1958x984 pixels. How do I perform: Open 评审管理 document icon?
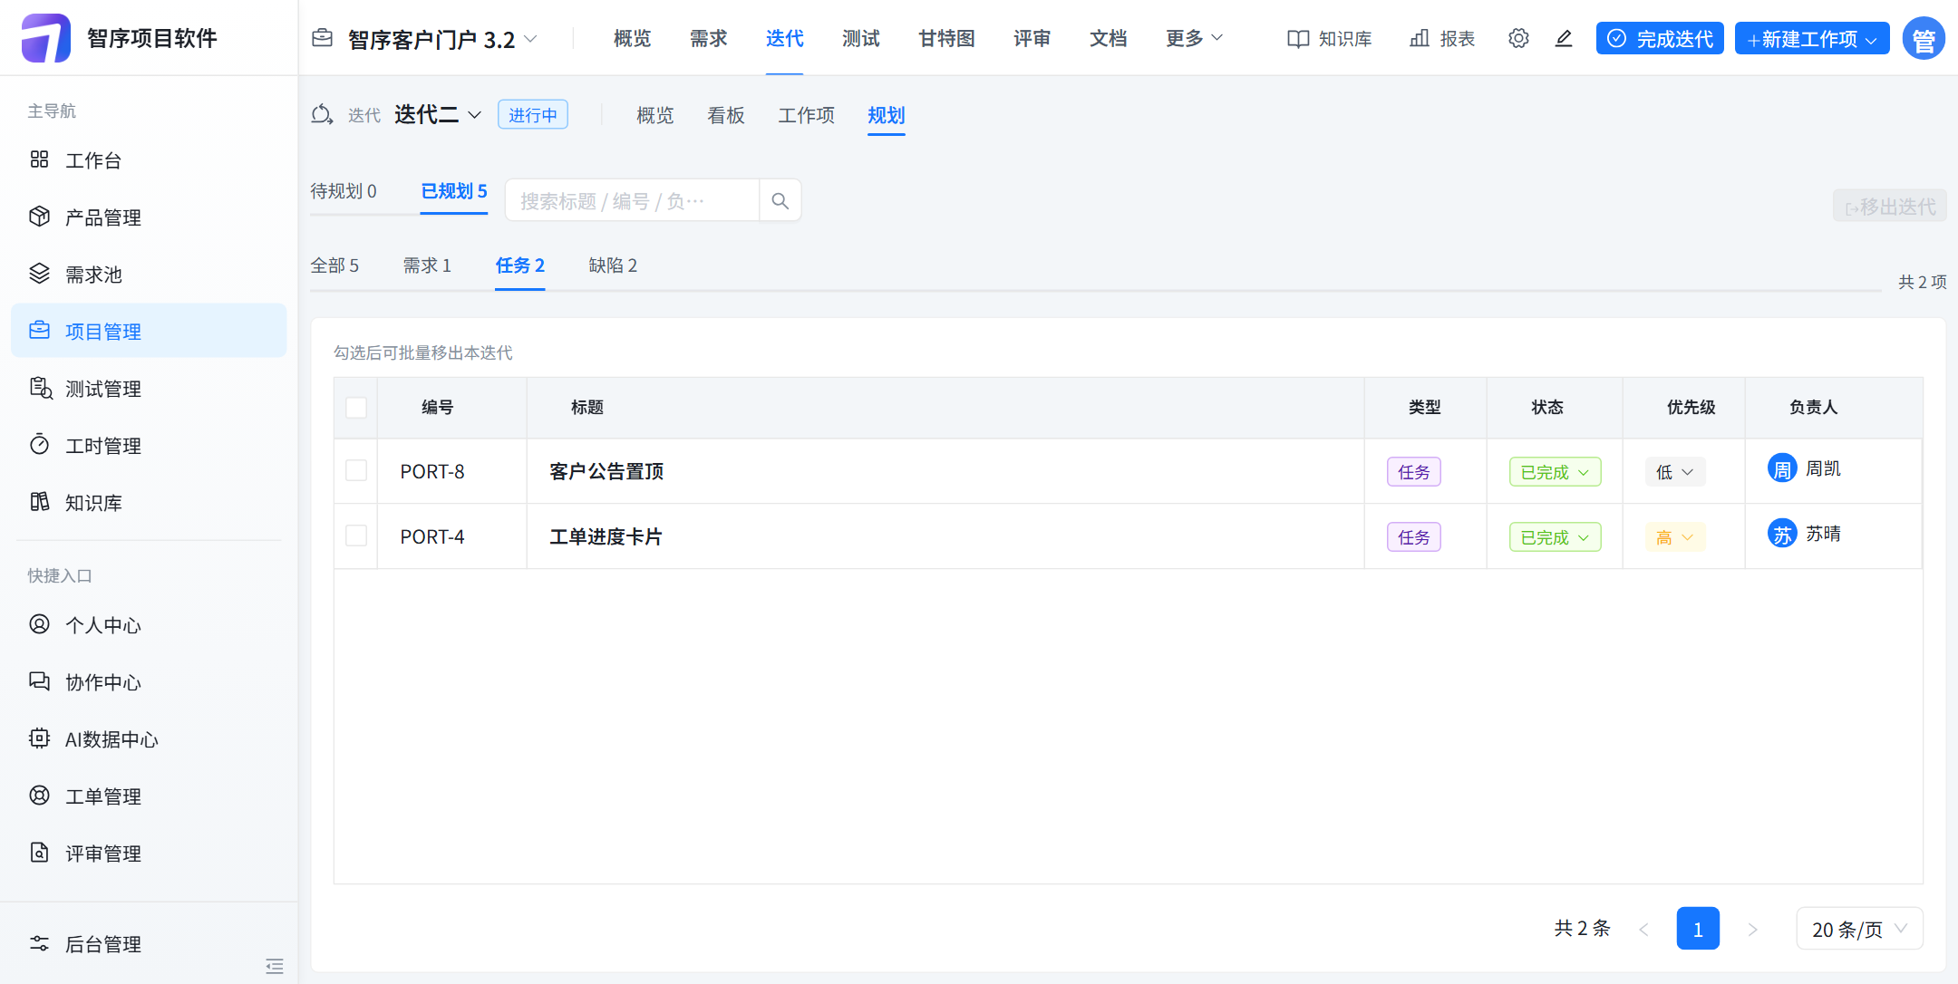click(x=39, y=853)
